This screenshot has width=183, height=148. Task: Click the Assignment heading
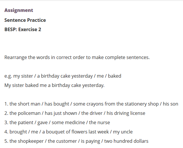coord(19,10)
